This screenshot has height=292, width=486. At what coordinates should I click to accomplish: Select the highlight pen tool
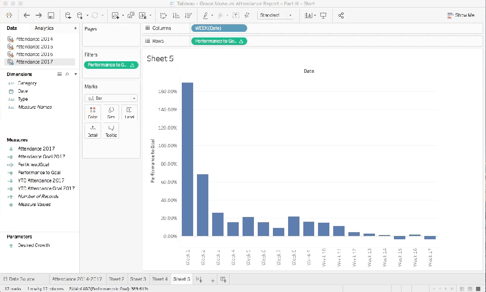click(206, 15)
